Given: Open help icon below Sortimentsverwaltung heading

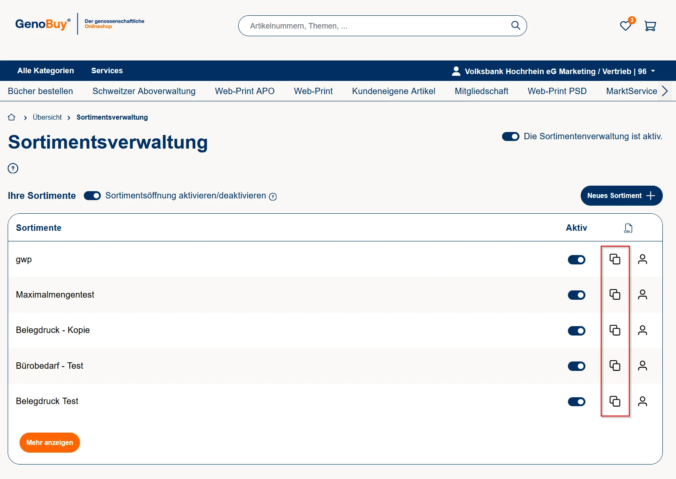Looking at the screenshot, I should [13, 168].
